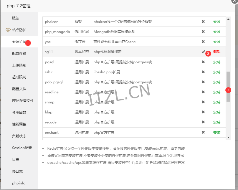Click the X status icon for ldap

[x=203, y=112]
